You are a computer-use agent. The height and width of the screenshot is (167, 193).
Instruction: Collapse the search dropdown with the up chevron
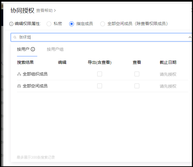[x=190, y=37]
